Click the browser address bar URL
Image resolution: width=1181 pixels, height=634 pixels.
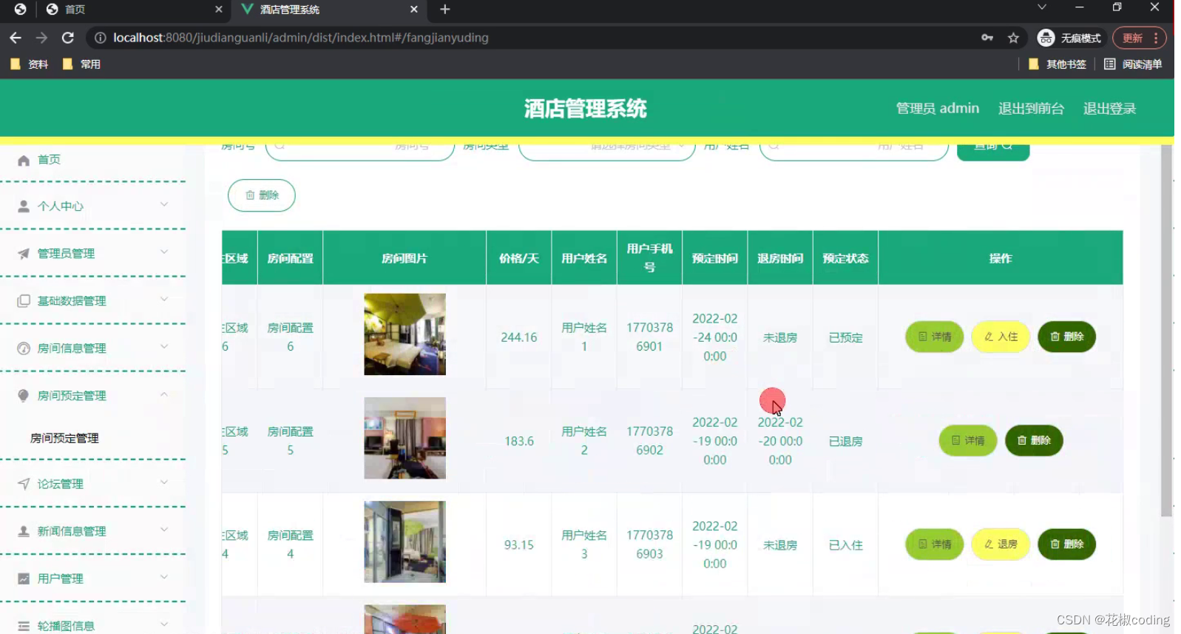coord(300,38)
